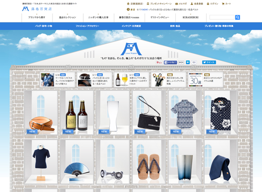The width and height of the screenshot is (262, 192).
Task: Open the store info link with house icon
Action: [135, 3]
